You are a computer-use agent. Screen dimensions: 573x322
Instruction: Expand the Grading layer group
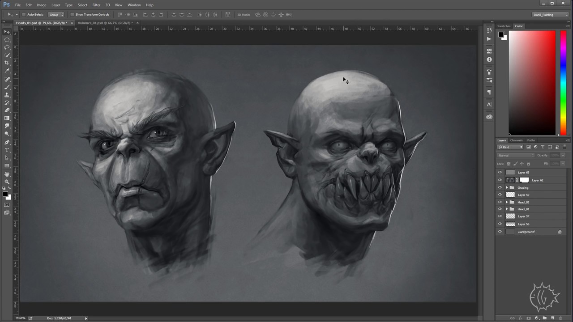(507, 188)
